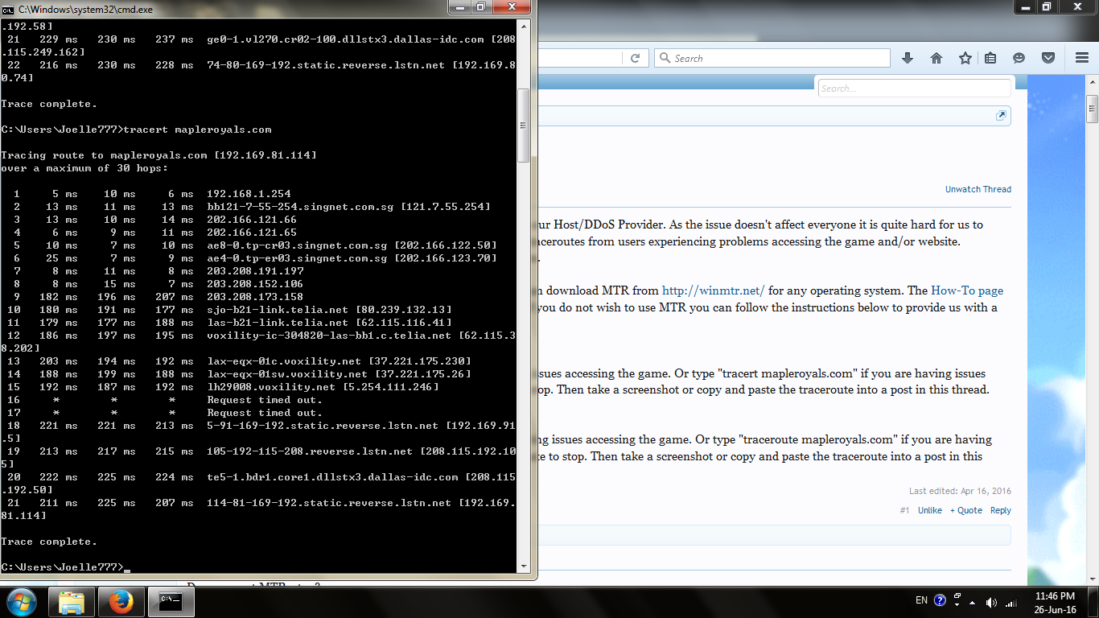Save page to Pocket icon
The width and height of the screenshot is (1099, 618).
click(1048, 58)
